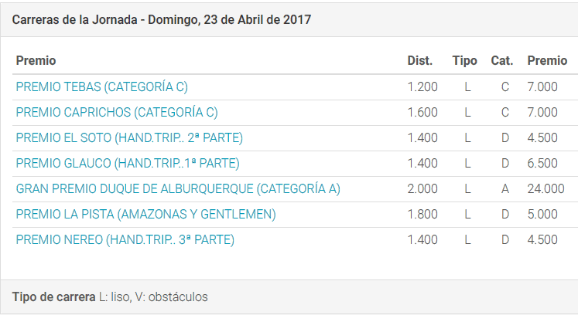The image size is (578, 315).
Task: Open PREMIO GLAUCO 1ª PARTE link
Action: tap(128, 163)
